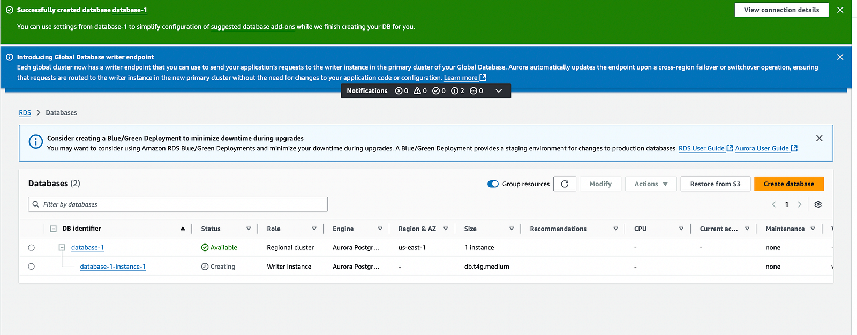The width and height of the screenshot is (857, 335).
Task: Click View connection details button
Action: click(781, 10)
